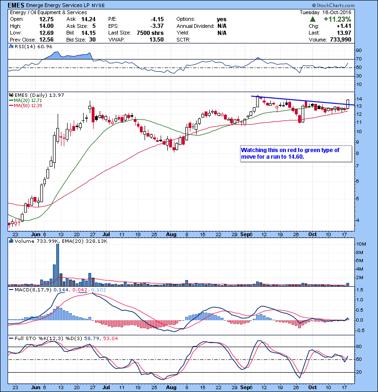Click the date Tuesday 18-Oct-2016

coord(326,12)
